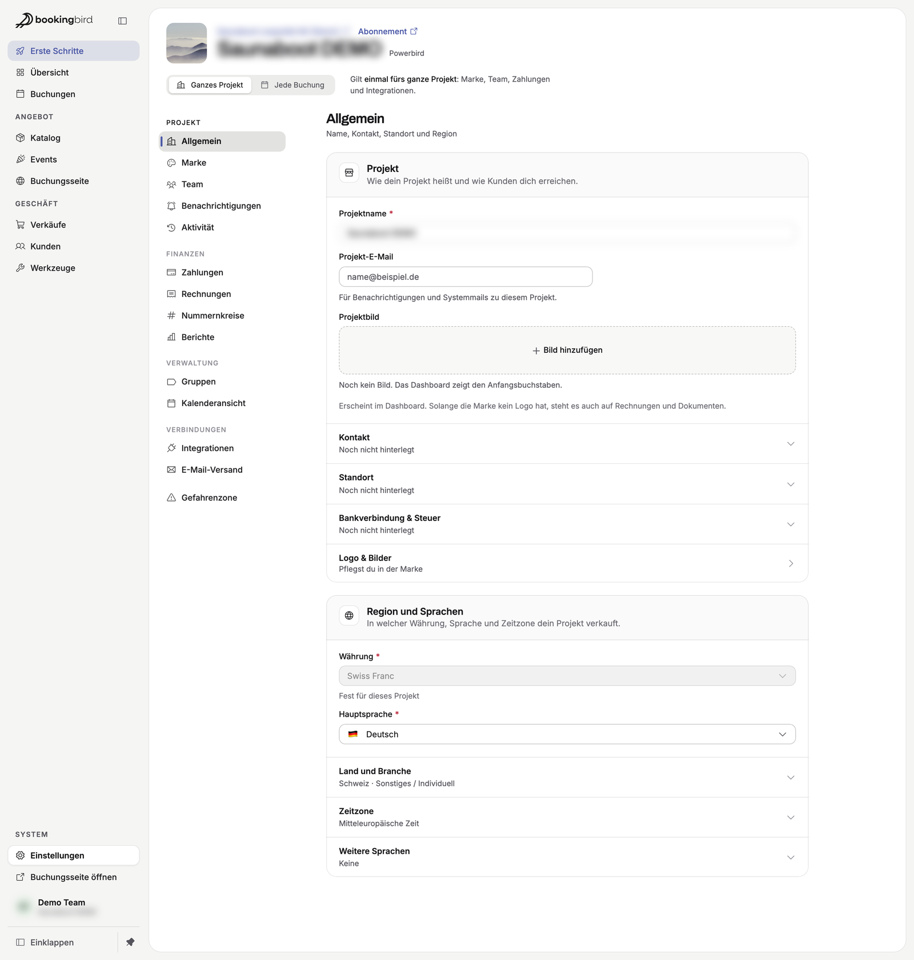Image resolution: width=914 pixels, height=960 pixels.
Task: Click the Werkzeuge wrench icon
Action: [21, 268]
